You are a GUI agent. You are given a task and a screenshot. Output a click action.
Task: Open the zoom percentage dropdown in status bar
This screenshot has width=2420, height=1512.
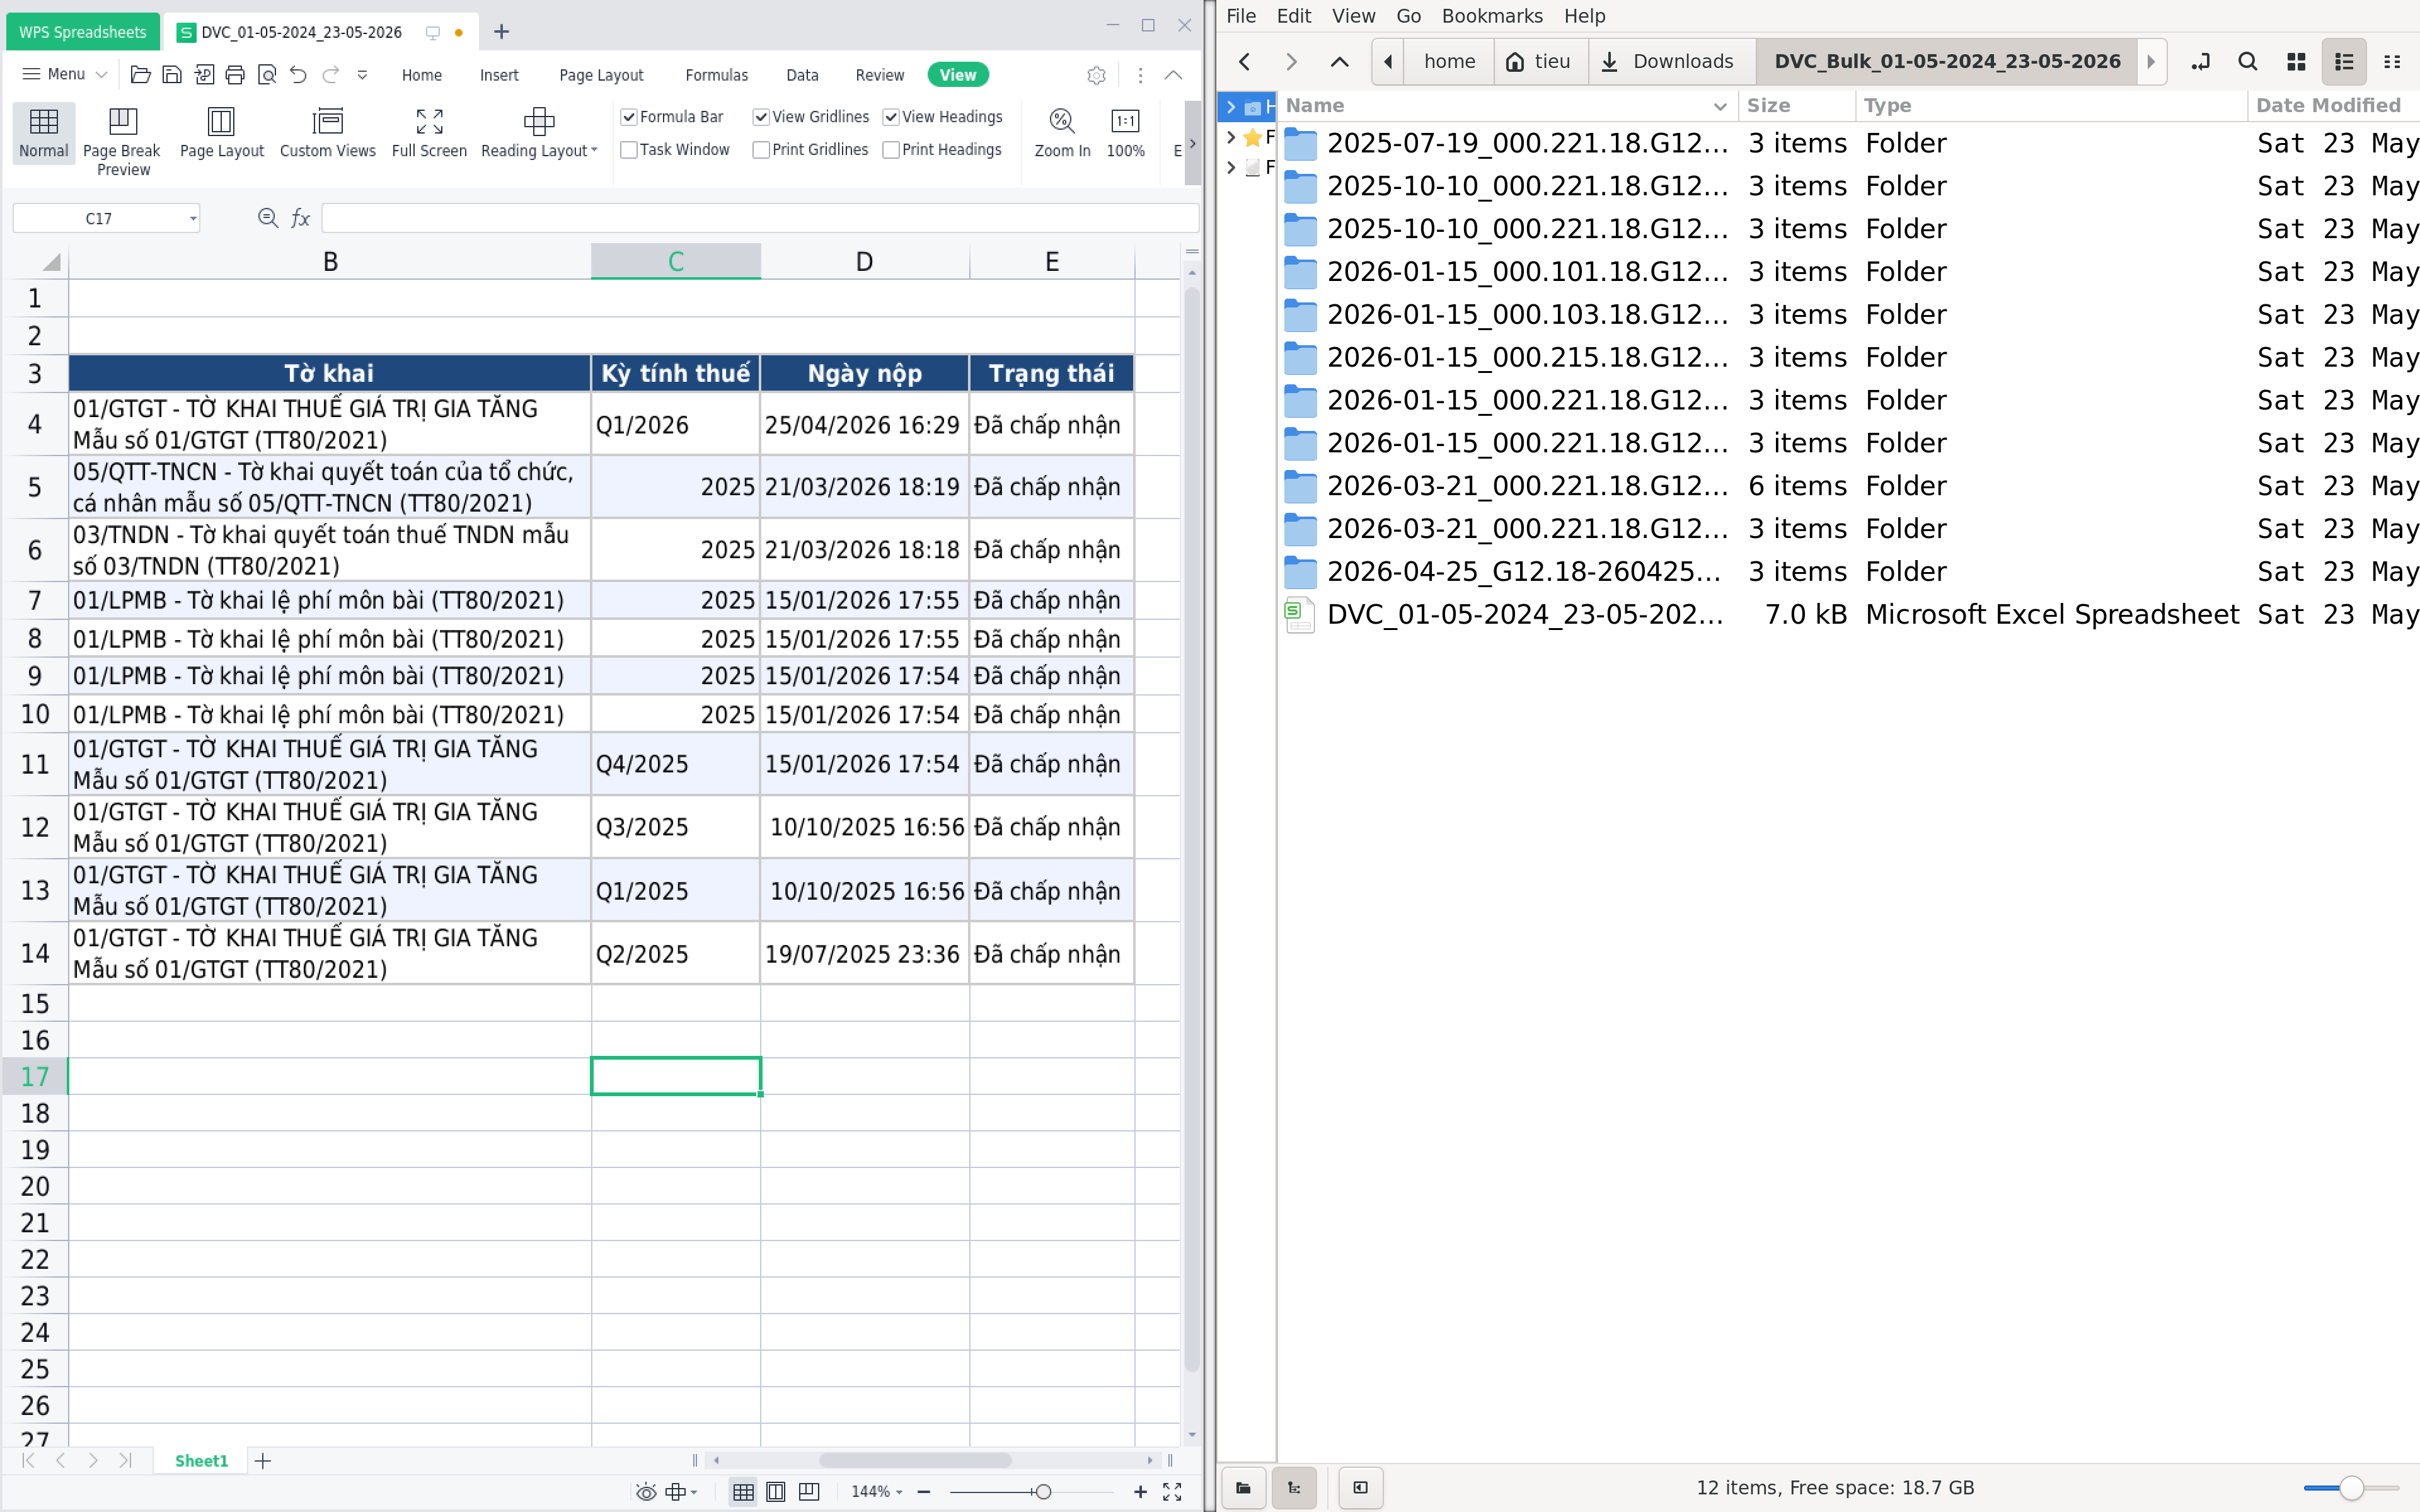tap(877, 1491)
